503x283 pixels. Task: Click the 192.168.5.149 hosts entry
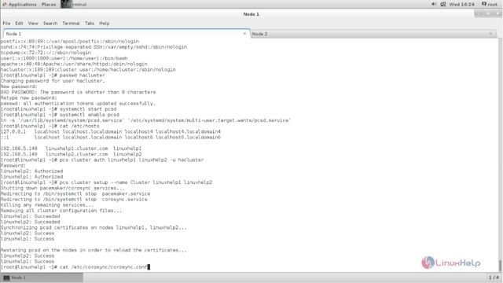[x=71, y=154]
